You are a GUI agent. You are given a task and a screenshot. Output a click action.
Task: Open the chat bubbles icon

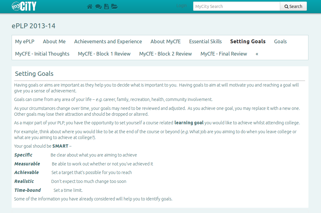tap(98, 7)
